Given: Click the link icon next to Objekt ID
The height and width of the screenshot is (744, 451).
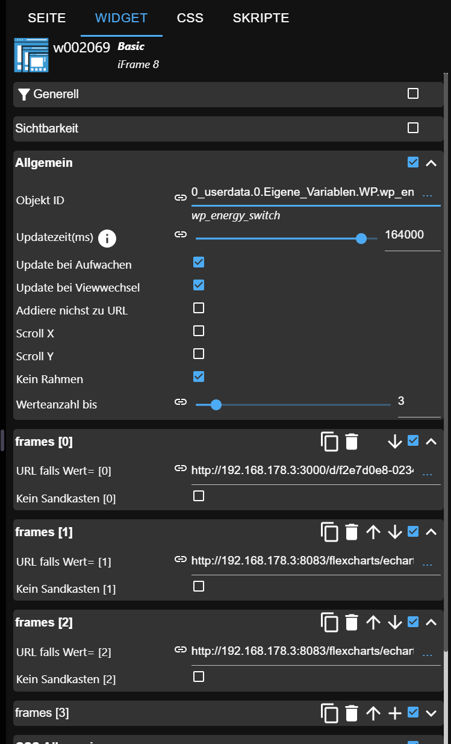Looking at the screenshot, I should click(x=181, y=197).
